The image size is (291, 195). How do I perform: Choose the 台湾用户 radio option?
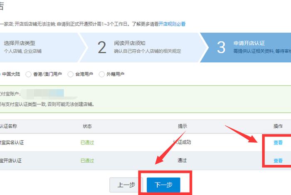coord(70,74)
